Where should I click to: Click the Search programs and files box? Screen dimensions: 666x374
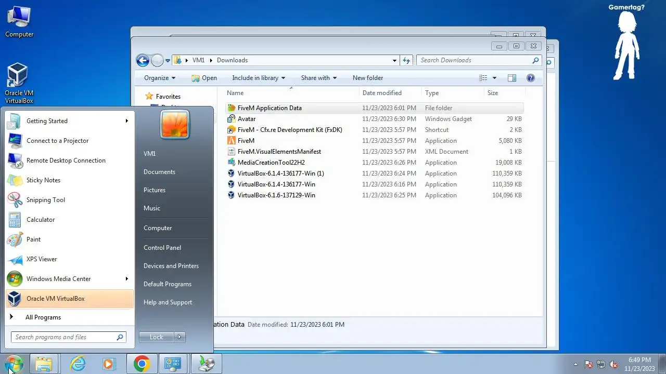pyautogui.click(x=69, y=337)
